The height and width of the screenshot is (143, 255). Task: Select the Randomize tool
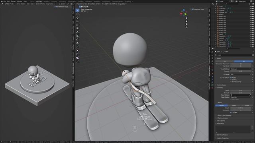(77, 62)
